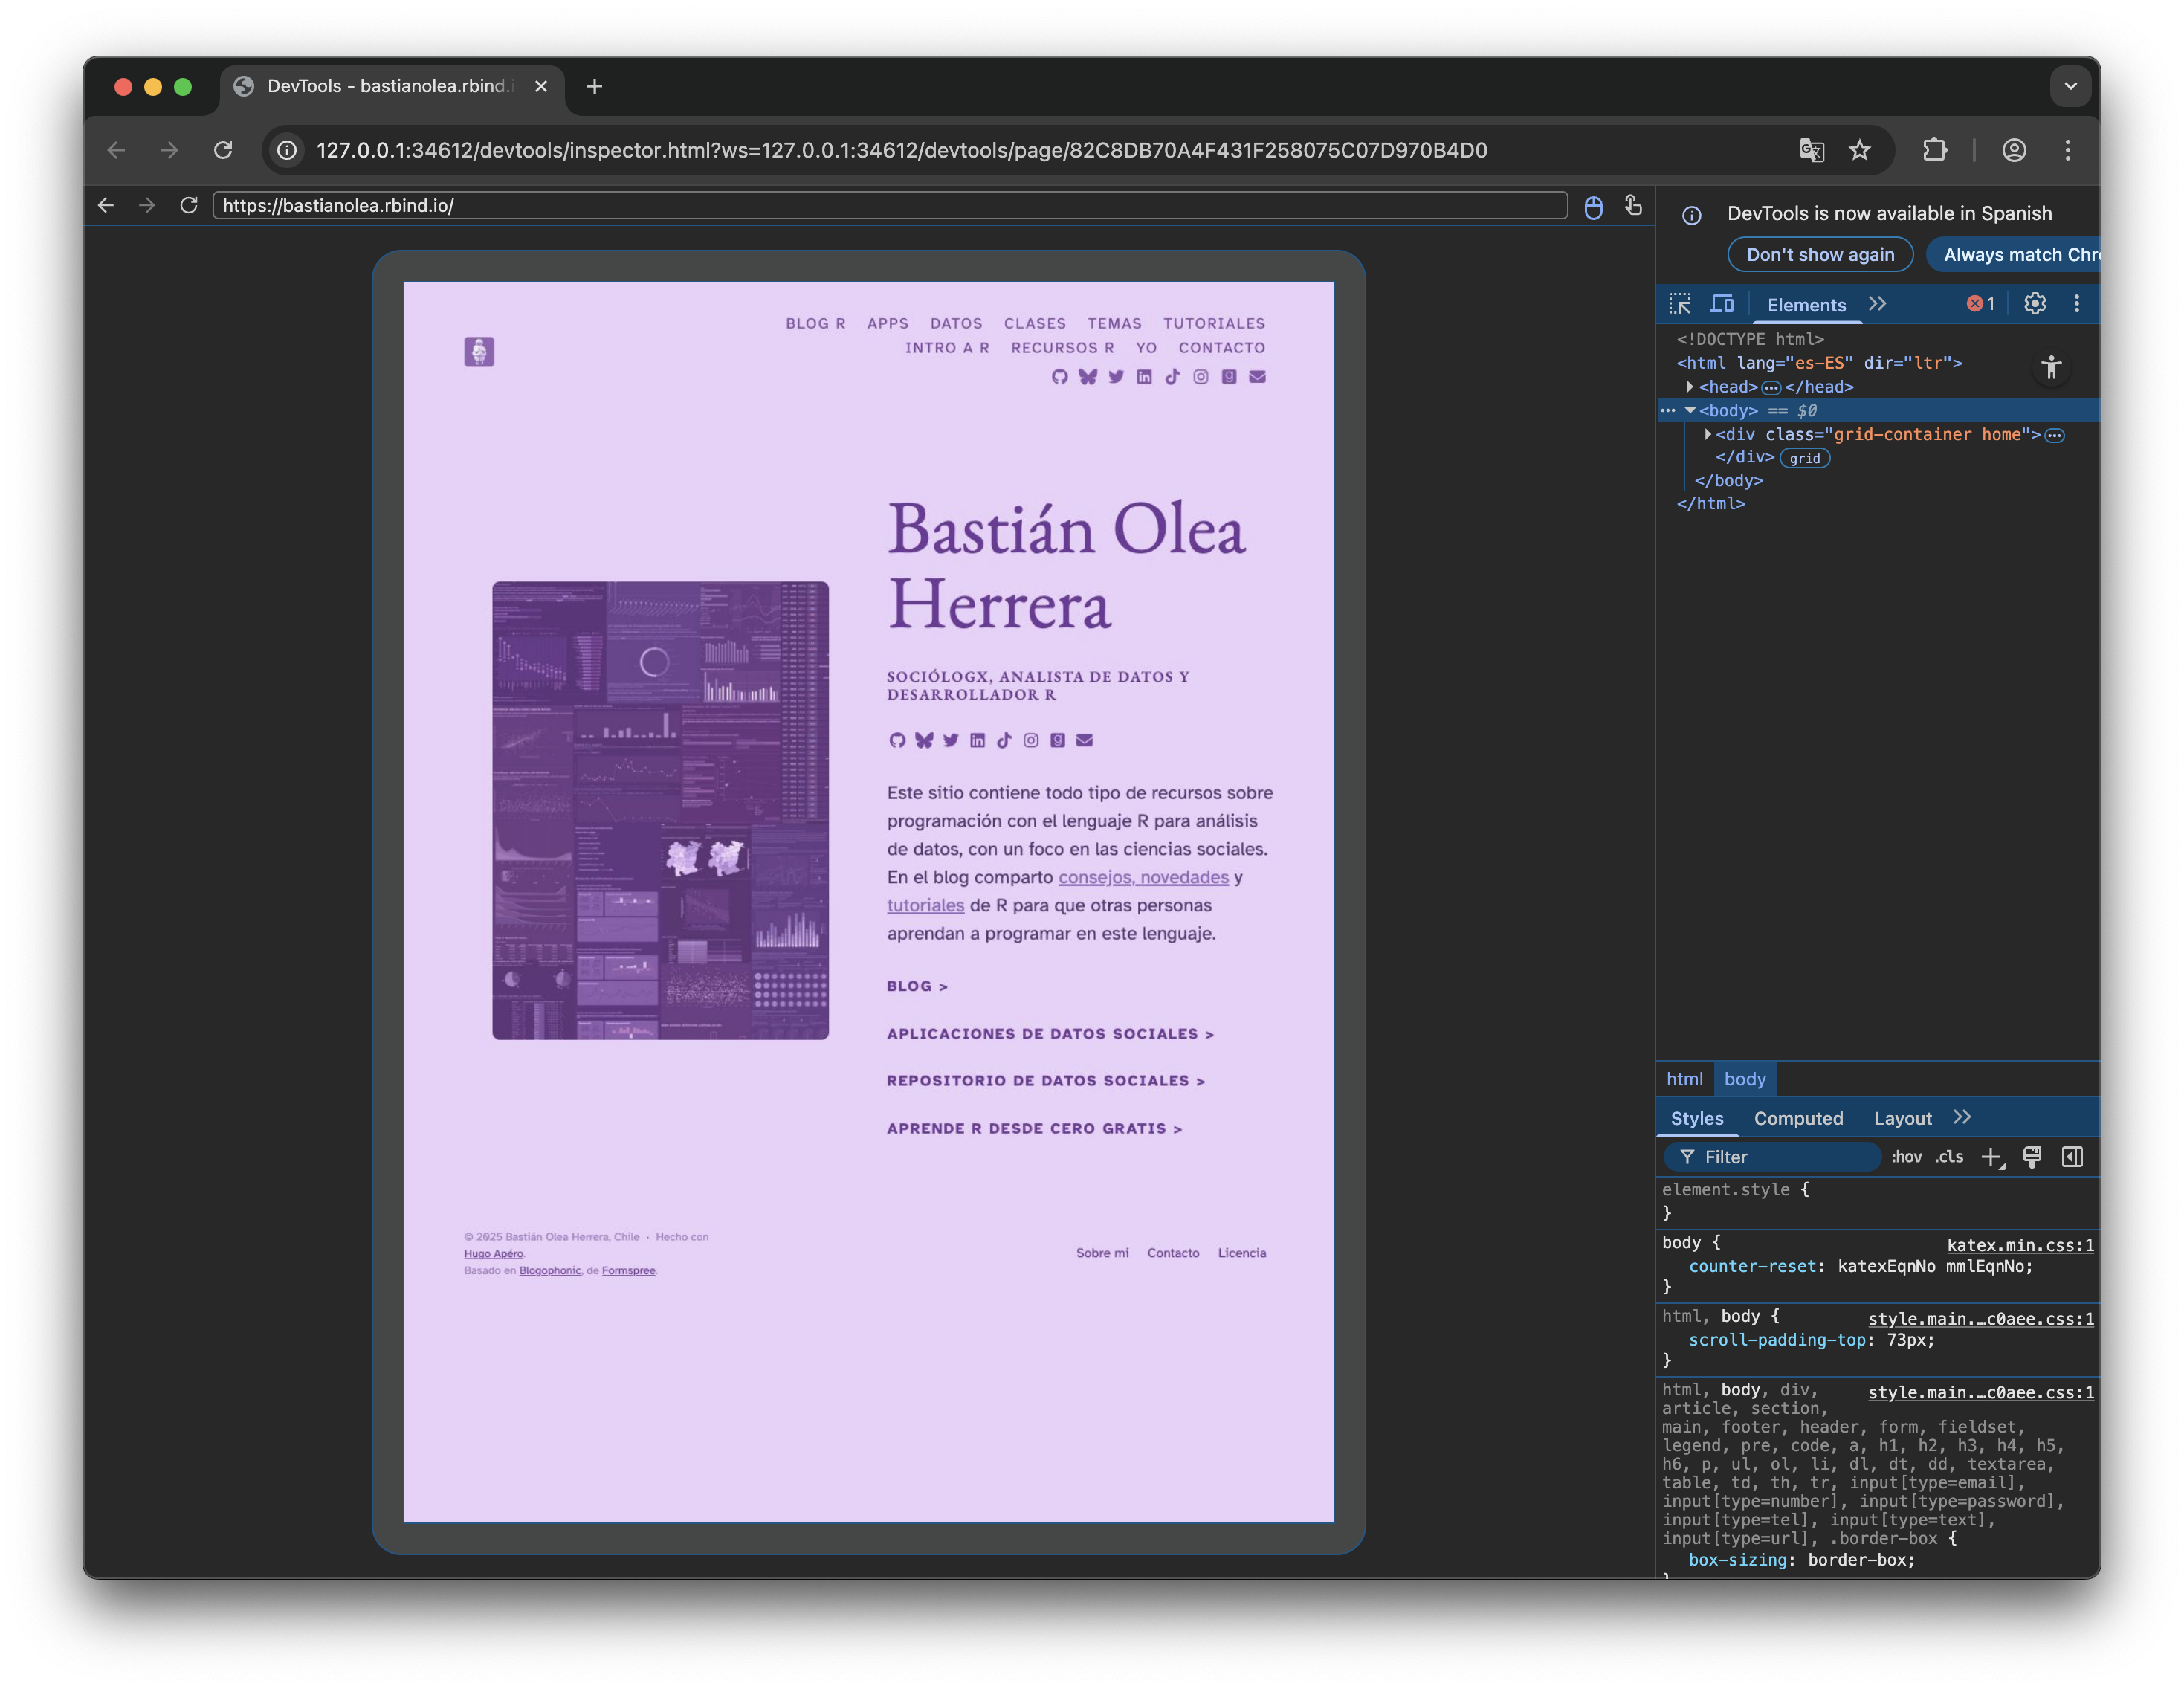Open Chrome extensions puzzle icon
Image resolution: width=2184 pixels, height=1689 pixels.
coord(1934,150)
